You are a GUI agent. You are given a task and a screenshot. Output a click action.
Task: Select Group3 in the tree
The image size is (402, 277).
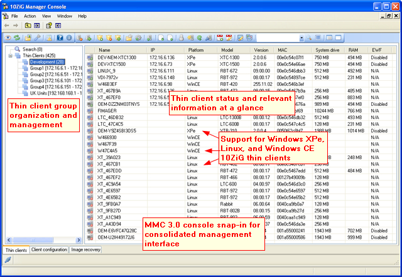(56, 81)
